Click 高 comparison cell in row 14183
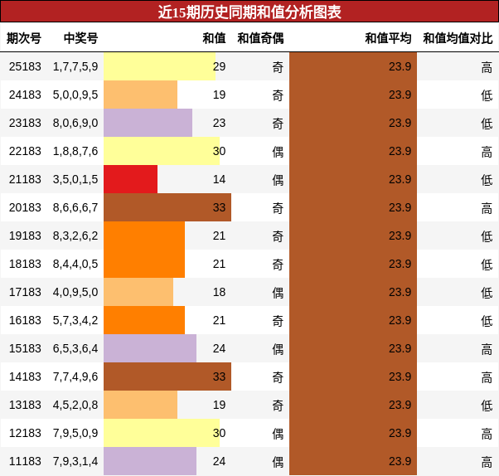499x476 pixels. point(487,377)
